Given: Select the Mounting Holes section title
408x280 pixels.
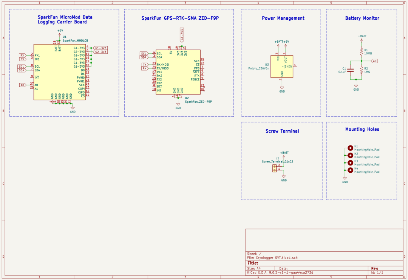Looking at the screenshot, I should (362, 129).
